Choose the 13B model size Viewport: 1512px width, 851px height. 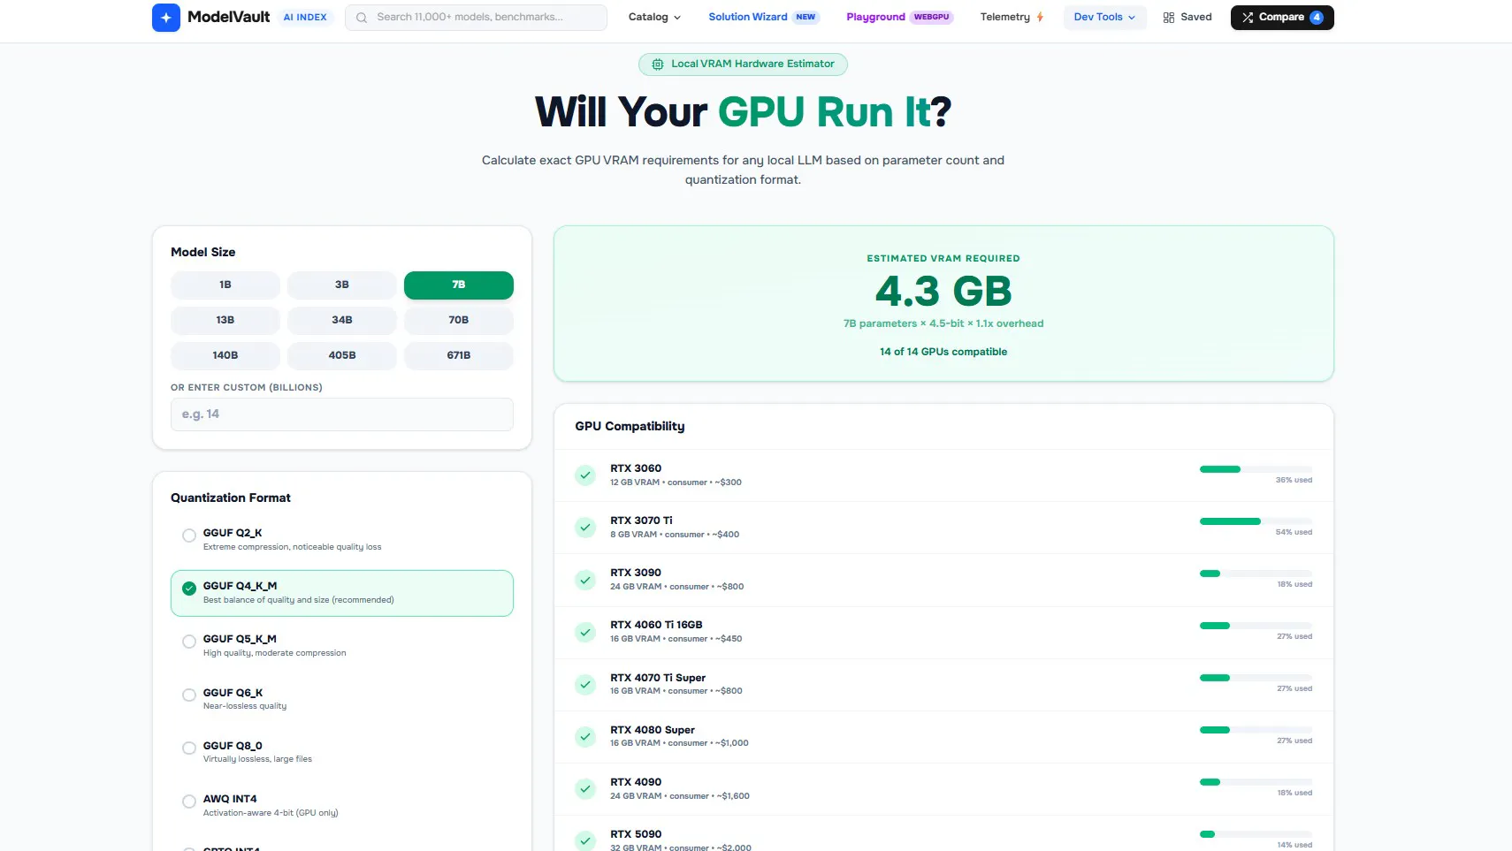(225, 320)
